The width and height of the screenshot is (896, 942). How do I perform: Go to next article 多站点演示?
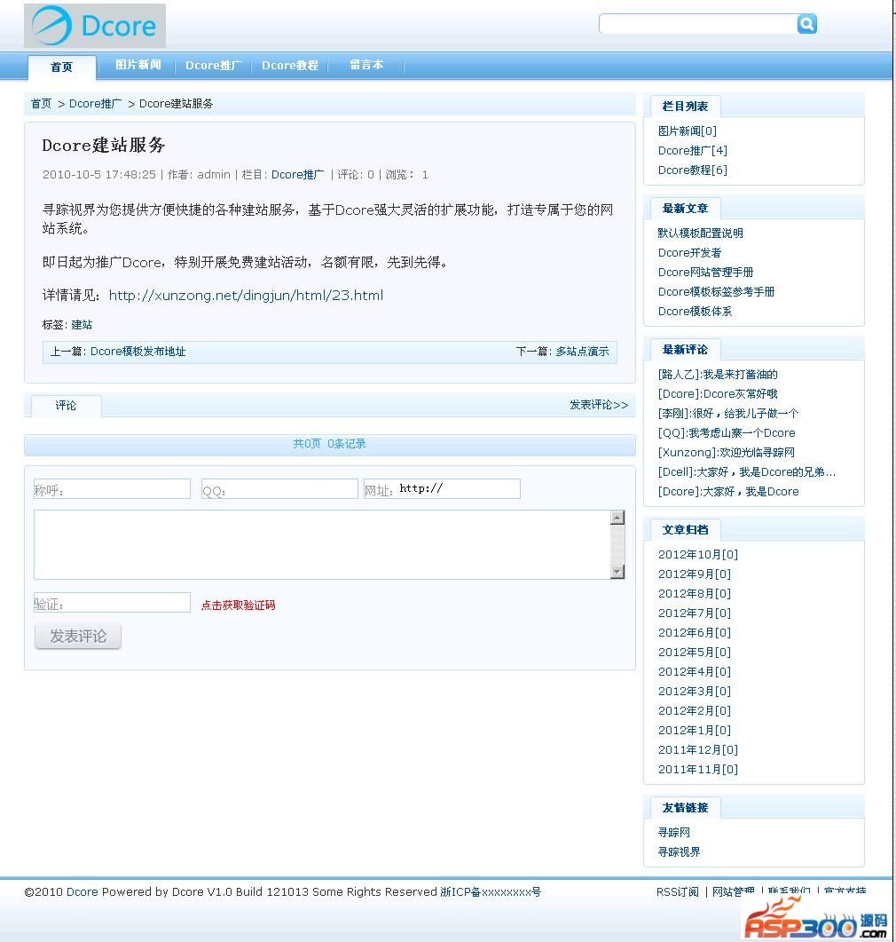pos(582,352)
